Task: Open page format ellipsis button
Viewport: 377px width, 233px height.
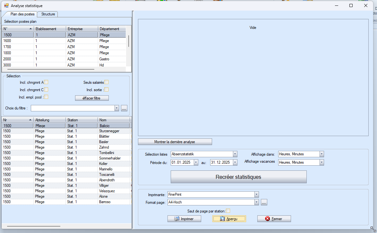Action: coord(264,203)
